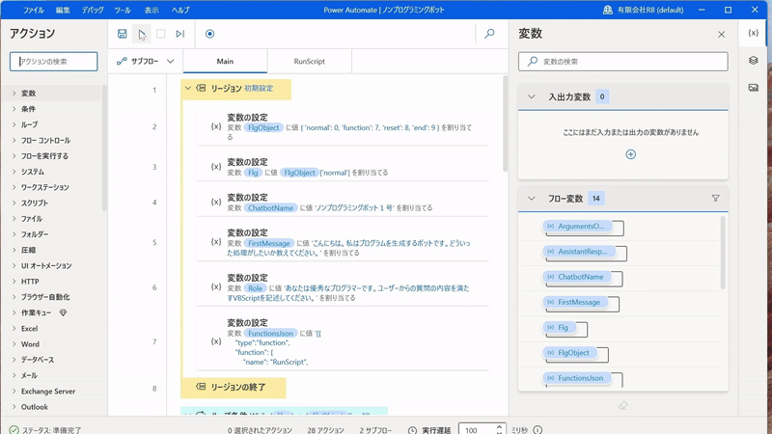Open the デバッグ menu
772x434 pixels.
pyautogui.click(x=93, y=10)
